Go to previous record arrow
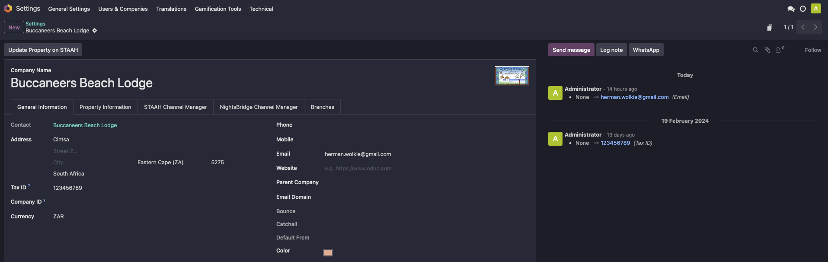The image size is (828, 262). [x=802, y=27]
